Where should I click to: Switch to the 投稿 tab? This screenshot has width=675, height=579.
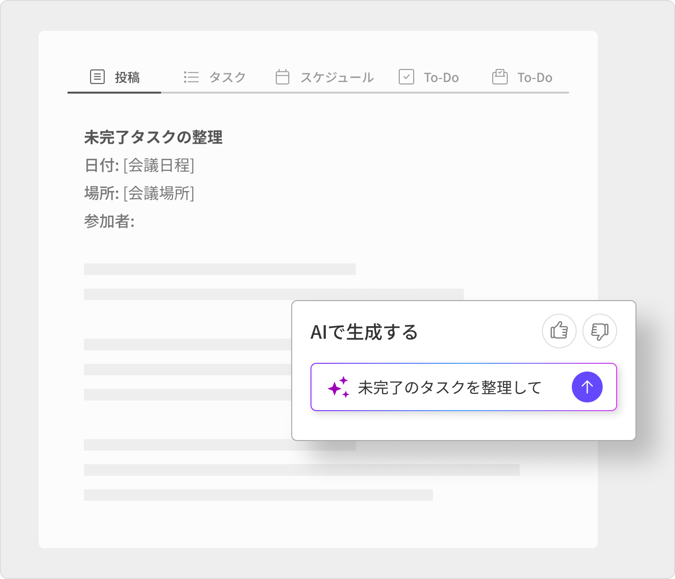click(x=127, y=78)
